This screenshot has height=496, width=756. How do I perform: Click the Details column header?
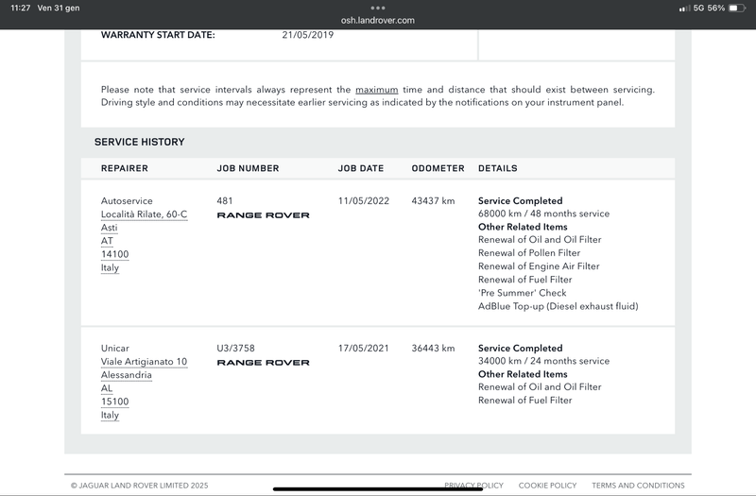(x=498, y=168)
